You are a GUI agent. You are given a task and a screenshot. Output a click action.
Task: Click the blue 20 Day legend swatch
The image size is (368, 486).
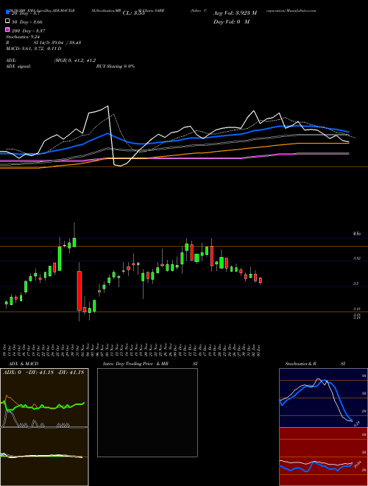7,13
